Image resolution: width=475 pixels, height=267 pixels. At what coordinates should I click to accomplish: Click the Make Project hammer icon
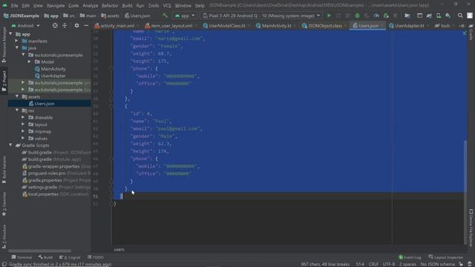click(165, 15)
